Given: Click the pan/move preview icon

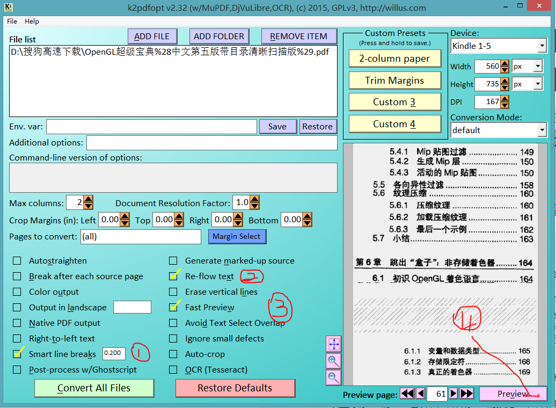Looking at the screenshot, I should 333,344.
